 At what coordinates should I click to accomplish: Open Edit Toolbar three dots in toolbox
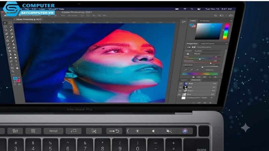point(13,74)
